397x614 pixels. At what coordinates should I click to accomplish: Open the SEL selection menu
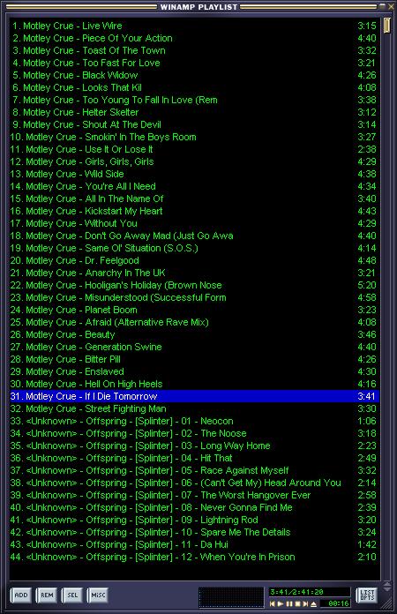[x=72, y=595]
